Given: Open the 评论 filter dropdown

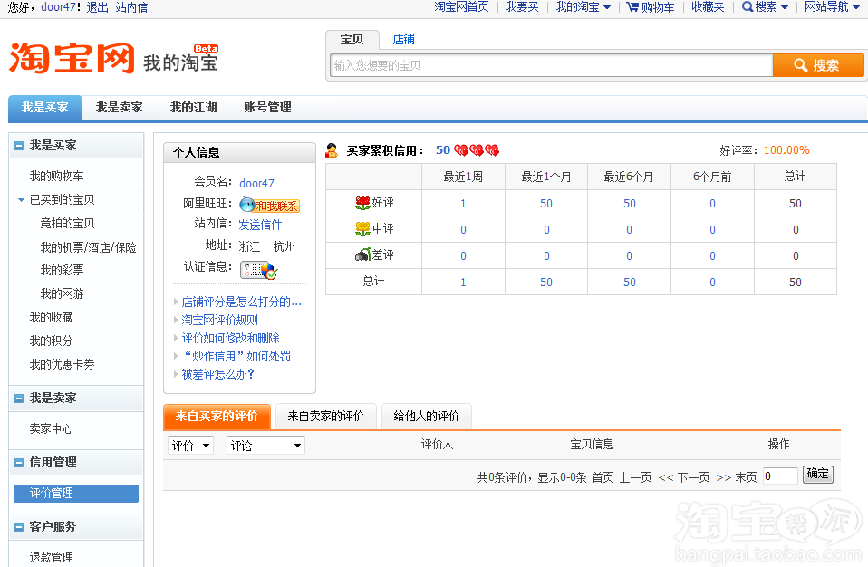Looking at the screenshot, I should point(265,446).
